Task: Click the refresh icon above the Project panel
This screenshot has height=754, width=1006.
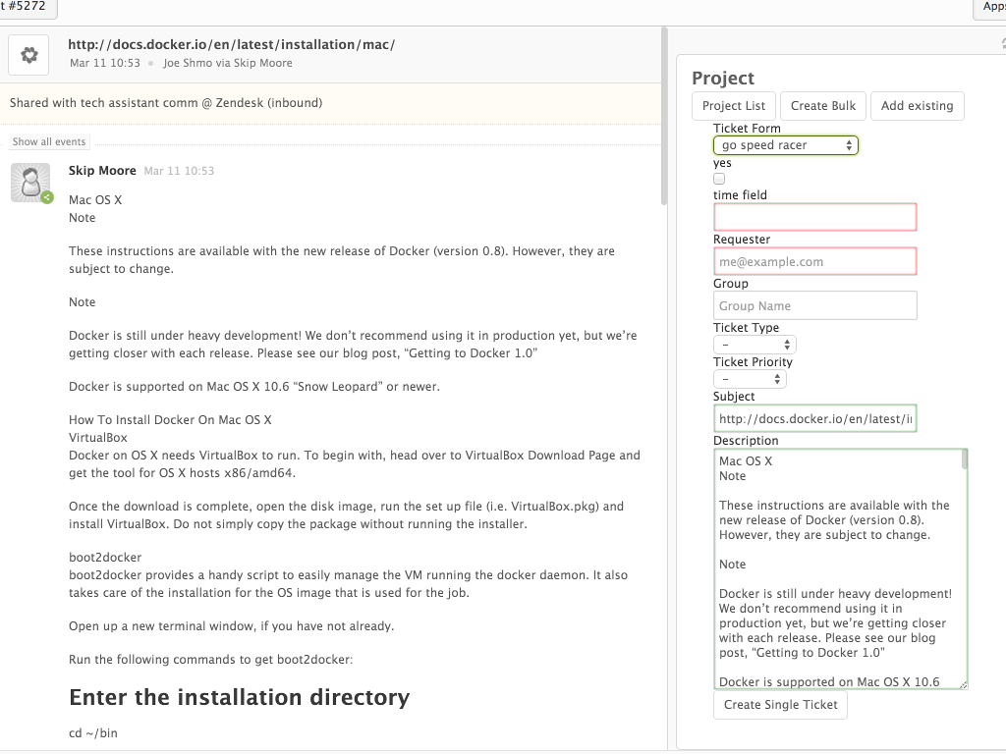Action: pyautogui.click(x=1001, y=43)
